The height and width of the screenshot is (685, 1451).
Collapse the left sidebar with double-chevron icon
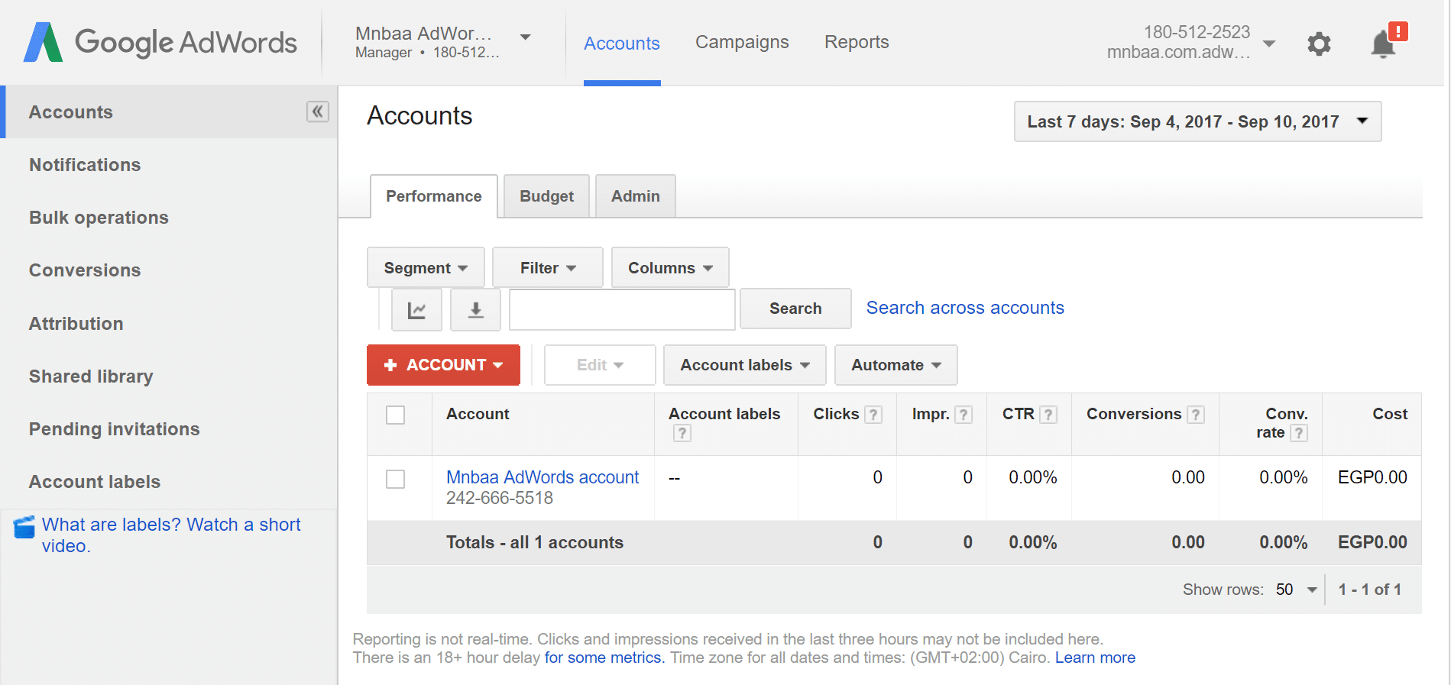tap(318, 111)
